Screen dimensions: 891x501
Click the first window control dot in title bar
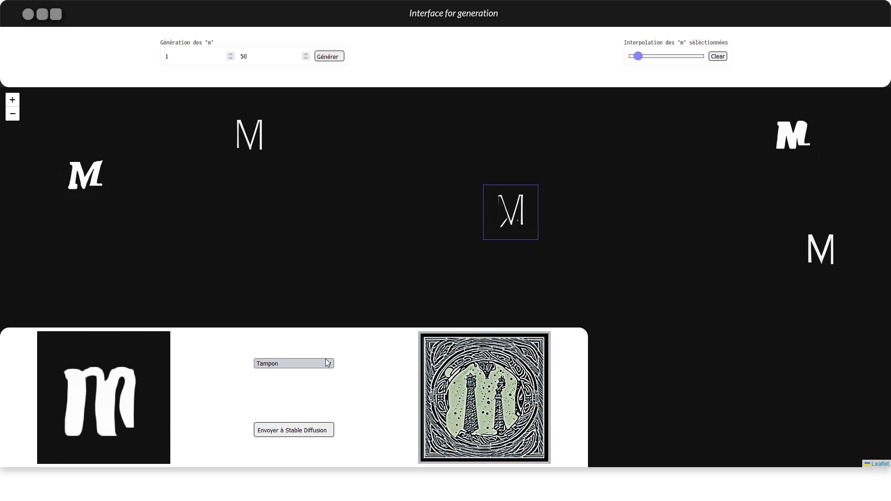(28, 14)
